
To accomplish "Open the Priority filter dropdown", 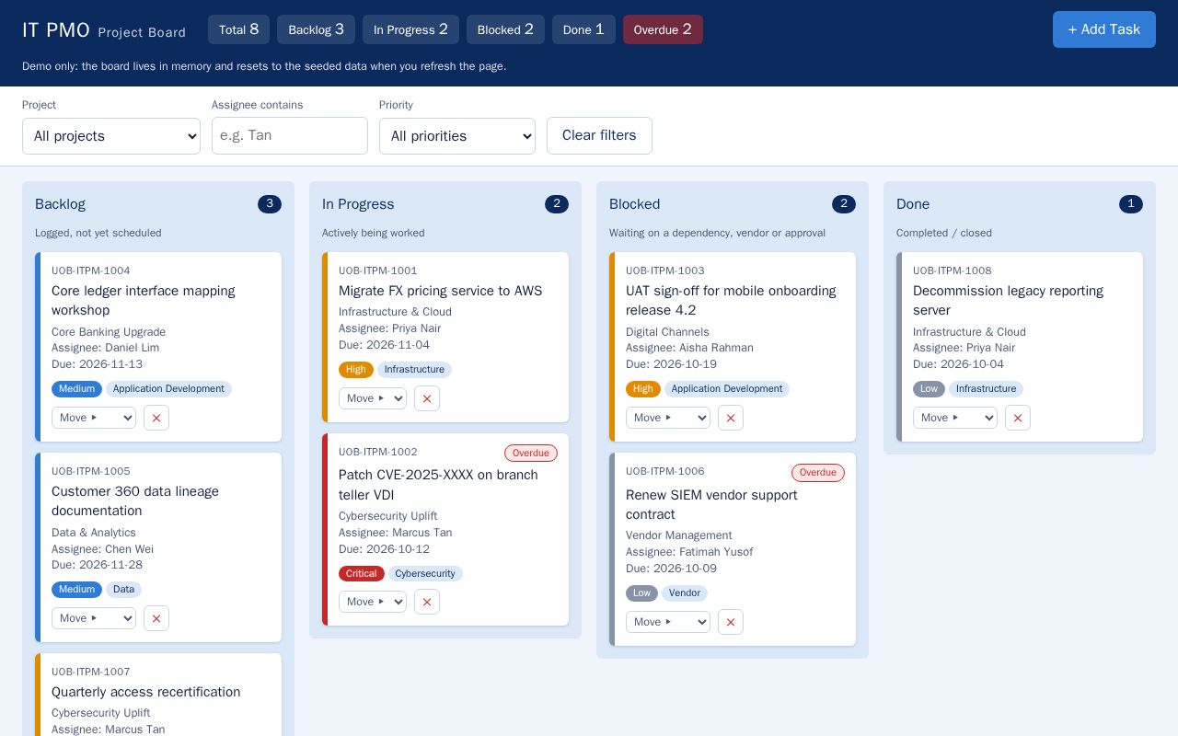I will pyautogui.click(x=457, y=136).
